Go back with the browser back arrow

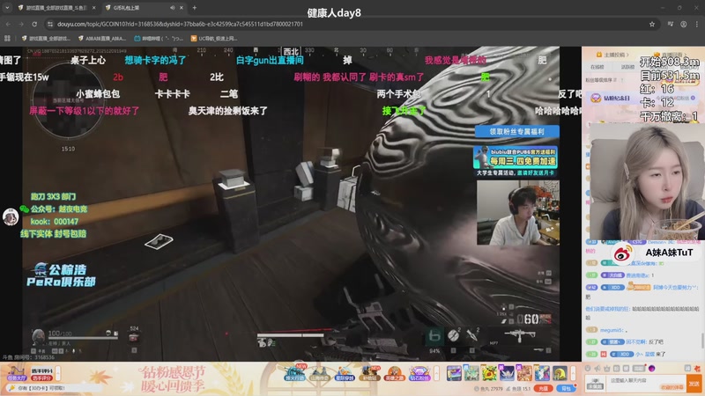(8, 25)
